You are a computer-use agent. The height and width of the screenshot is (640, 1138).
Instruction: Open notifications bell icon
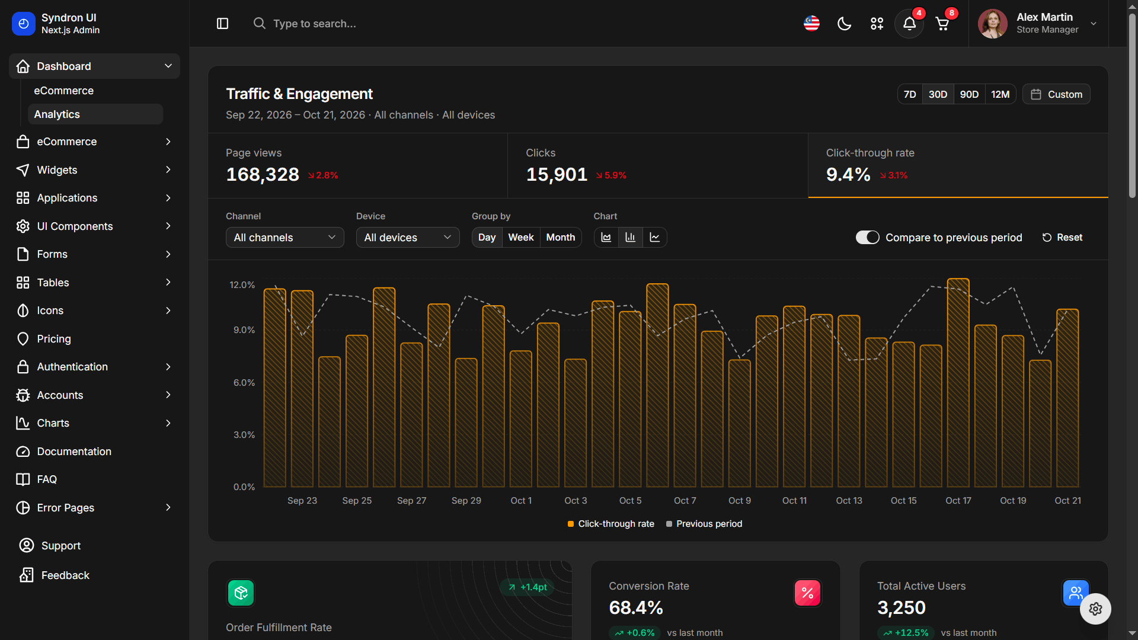click(x=909, y=24)
